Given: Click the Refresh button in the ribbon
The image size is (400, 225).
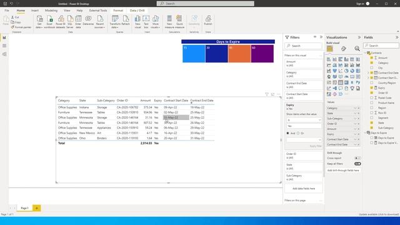Looking at the screenshot, I should click(126, 21).
